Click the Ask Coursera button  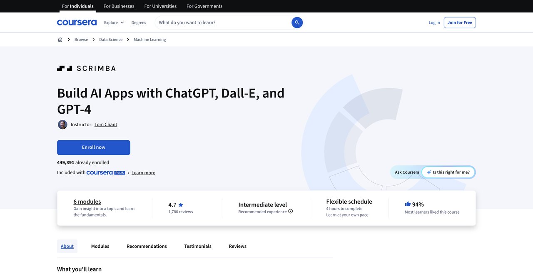pos(407,172)
